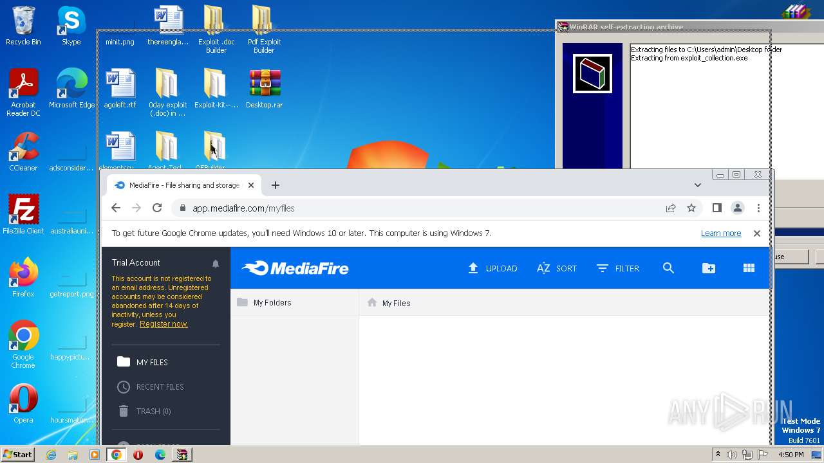Screen dimensions: 824x463
Task: Click the WinRAR item on the taskbar
Action: [183, 455]
